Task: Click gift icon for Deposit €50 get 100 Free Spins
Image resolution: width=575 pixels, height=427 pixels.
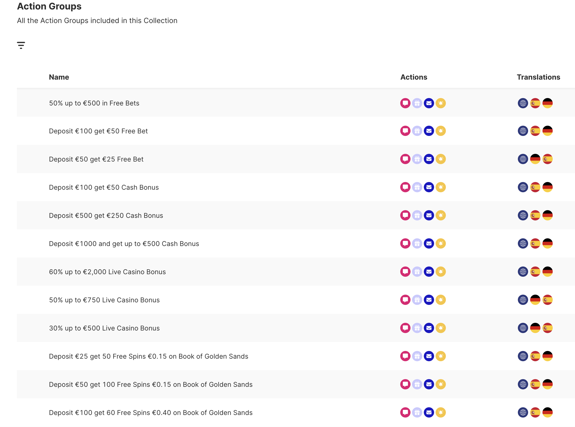Action: (x=417, y=384)
